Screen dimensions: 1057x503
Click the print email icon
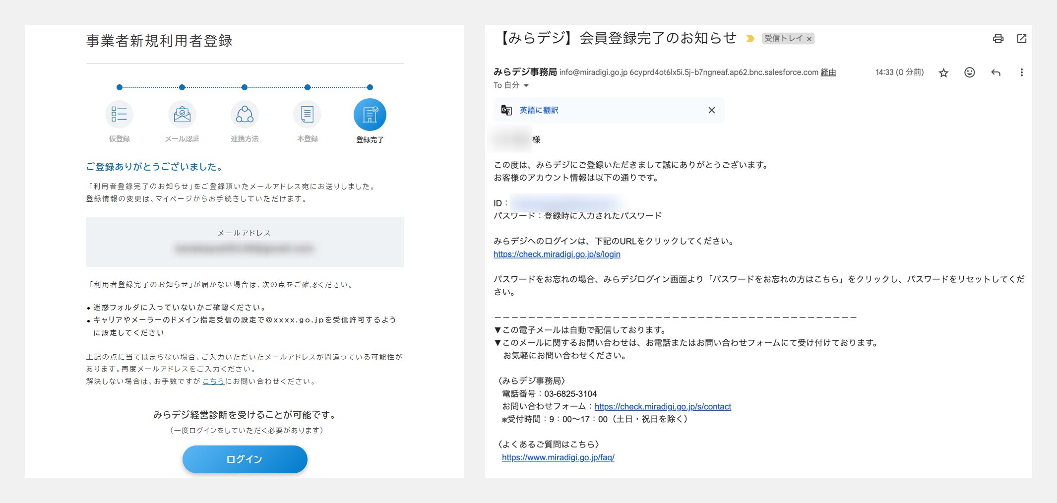[x=998, y=39]
